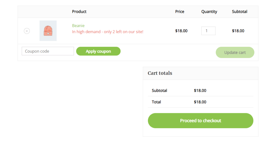
Task: Click the Cart totals Total amount
Action: 200,102
